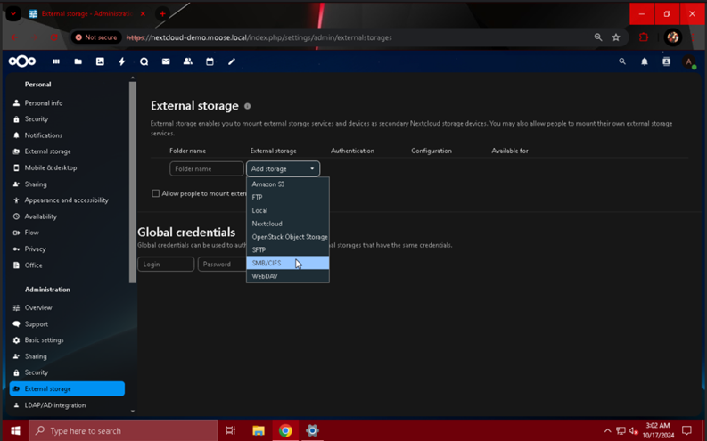The width and height of the screenshot is (707, 441).
Task: Open the Notes pencil icon
Action: (232, 61)
